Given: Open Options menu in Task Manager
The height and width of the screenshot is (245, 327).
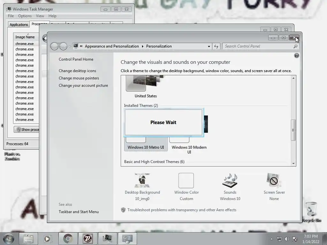Looking at the screenshot, I should [25, 16].
